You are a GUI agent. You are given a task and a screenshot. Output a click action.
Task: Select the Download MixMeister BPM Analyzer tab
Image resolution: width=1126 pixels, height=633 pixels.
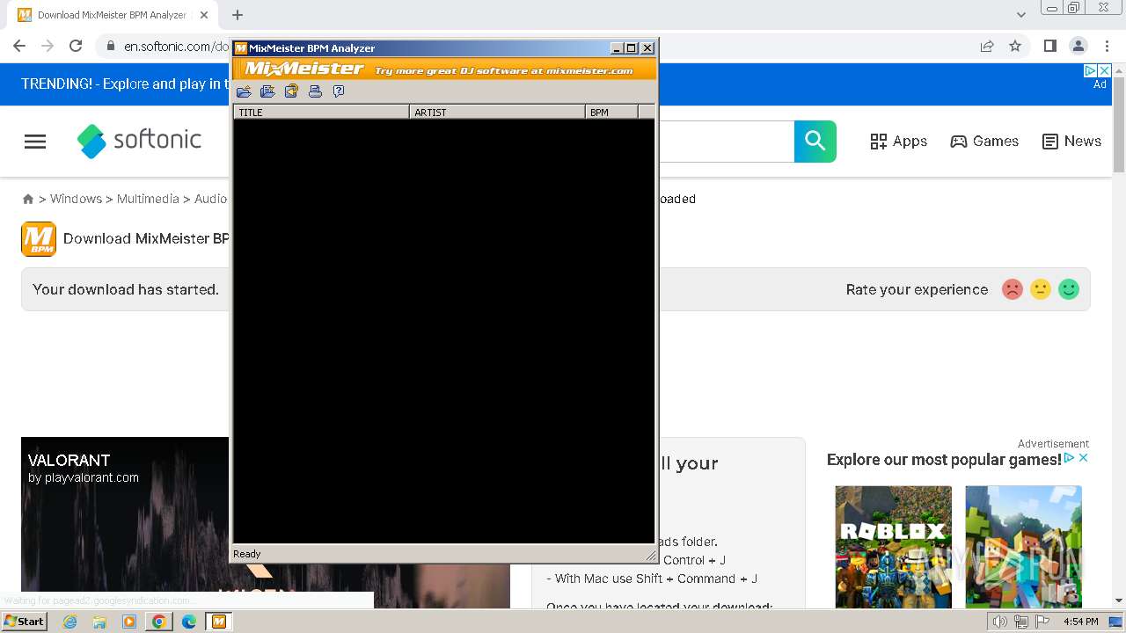[x=113, y=15]
